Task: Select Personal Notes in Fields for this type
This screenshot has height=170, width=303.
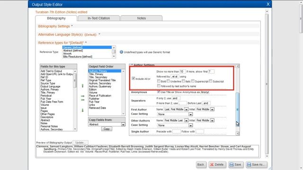Action: tap(49, 127)
